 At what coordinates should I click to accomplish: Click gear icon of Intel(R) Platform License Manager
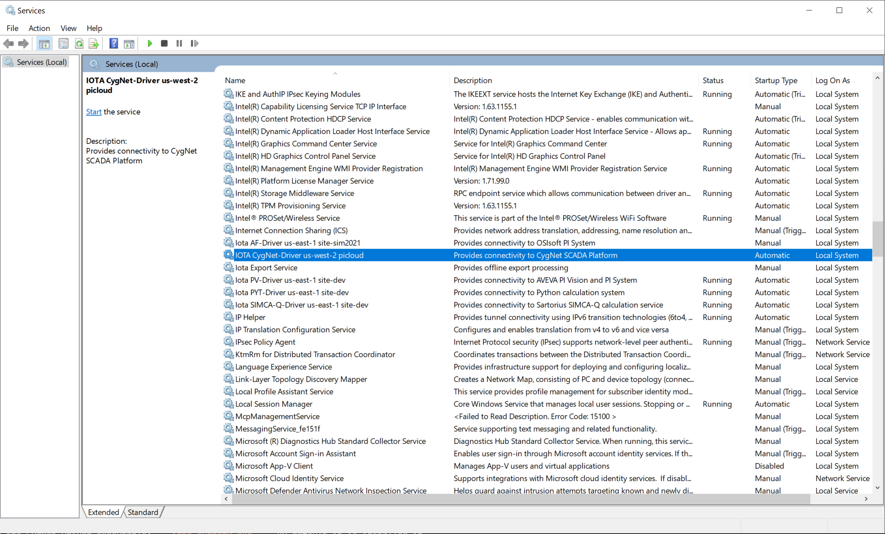[228, 181]
